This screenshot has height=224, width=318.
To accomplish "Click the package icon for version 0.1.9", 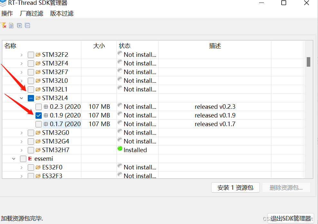I will (x=46, y=115).
